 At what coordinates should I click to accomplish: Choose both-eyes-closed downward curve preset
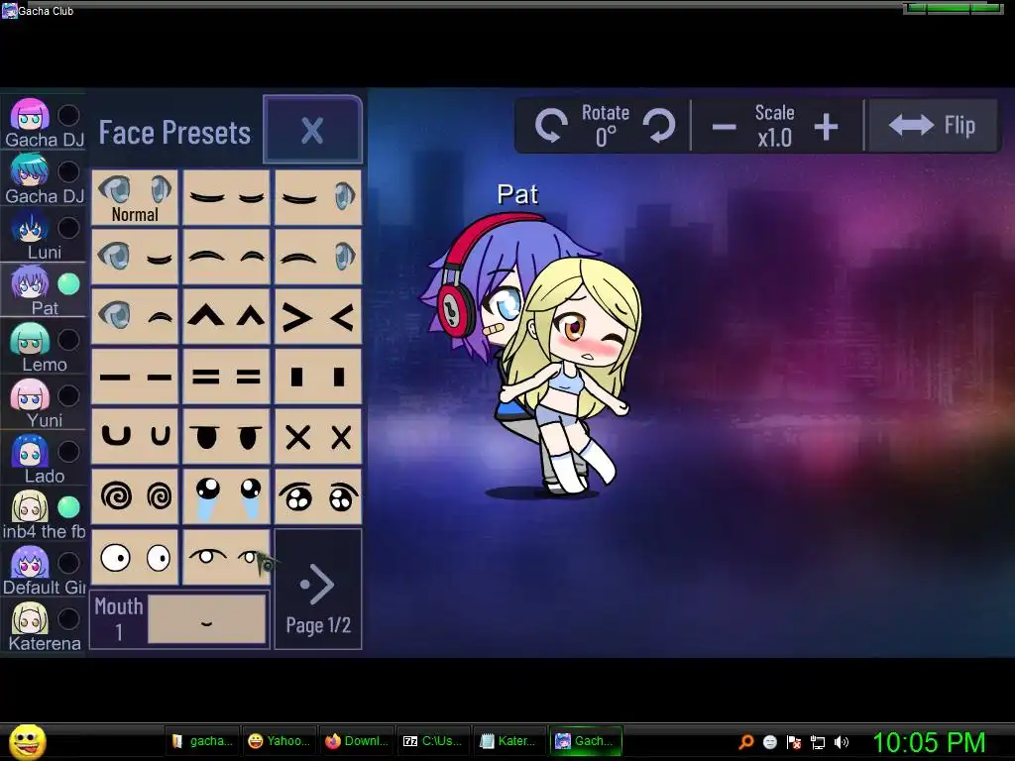pyautogui.click(x=227, y=197)
